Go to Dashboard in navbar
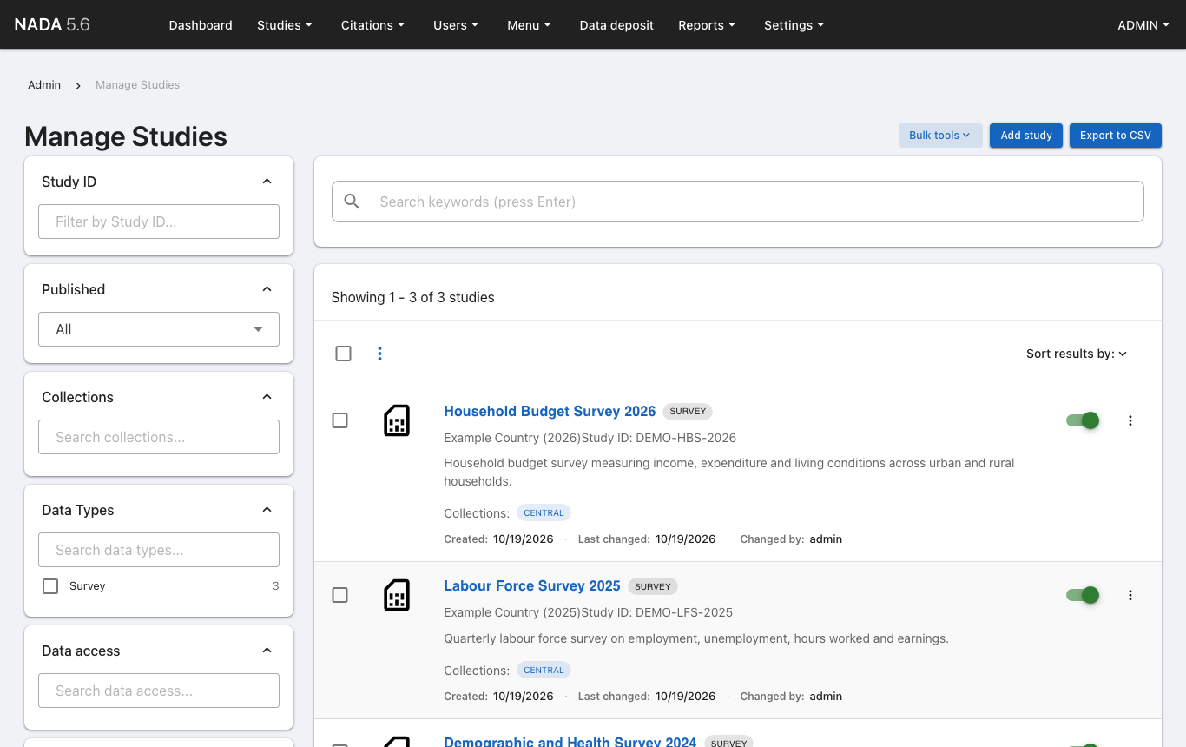Viewport: 1186px width, 747px height. pos(201,25)
